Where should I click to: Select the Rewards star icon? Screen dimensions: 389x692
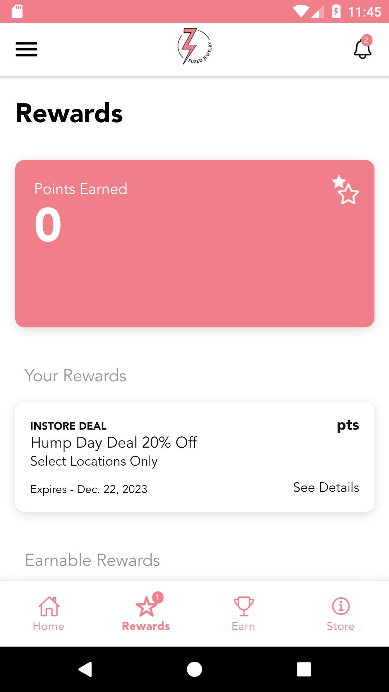[146, 606]
